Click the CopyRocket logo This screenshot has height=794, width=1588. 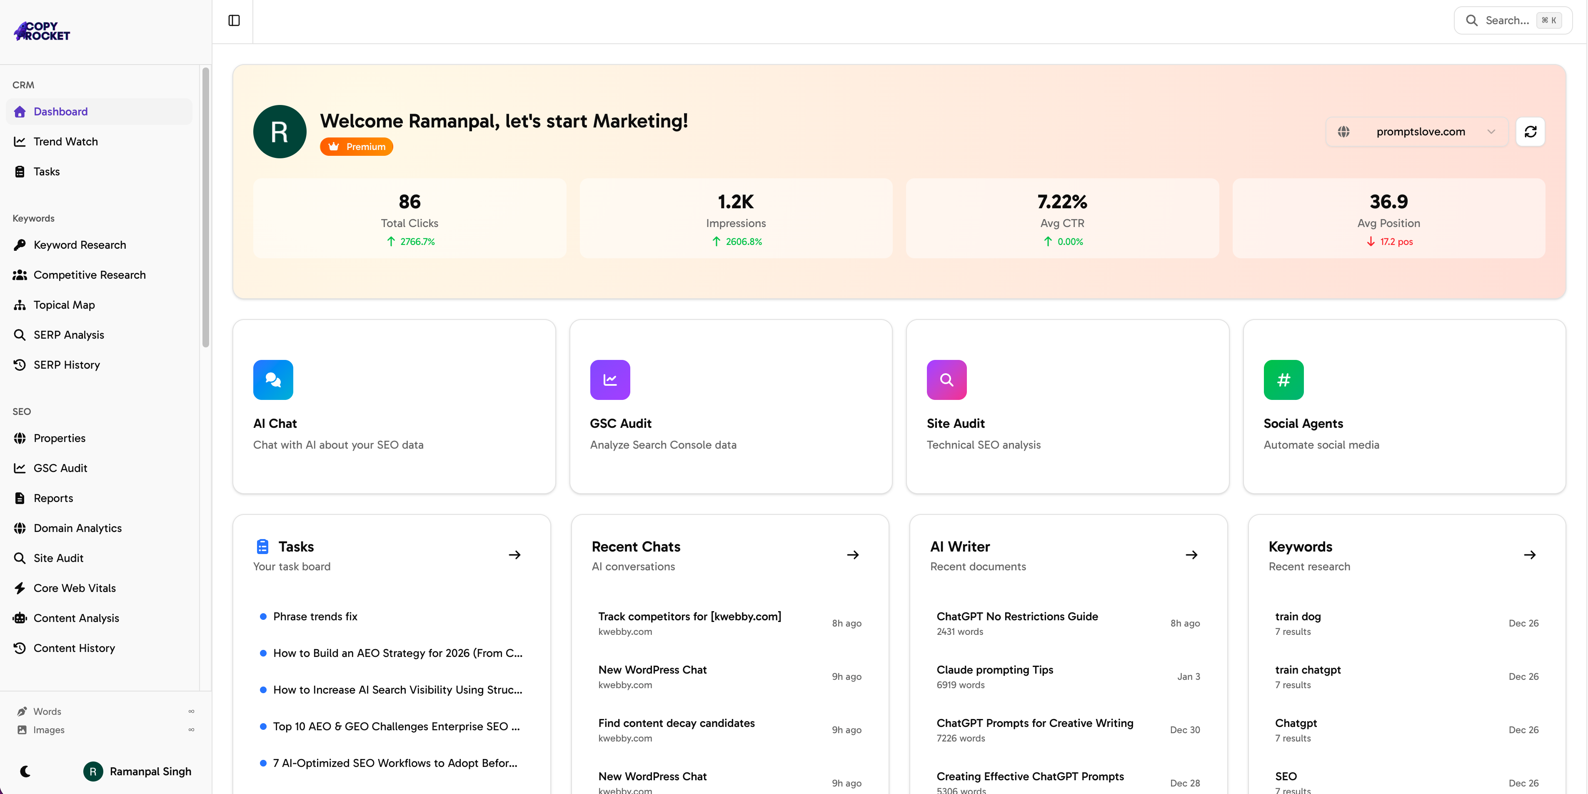41,31
